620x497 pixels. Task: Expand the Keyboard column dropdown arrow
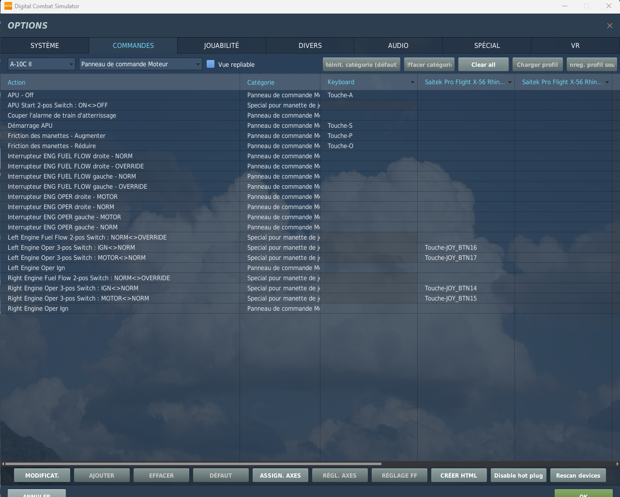412,82
